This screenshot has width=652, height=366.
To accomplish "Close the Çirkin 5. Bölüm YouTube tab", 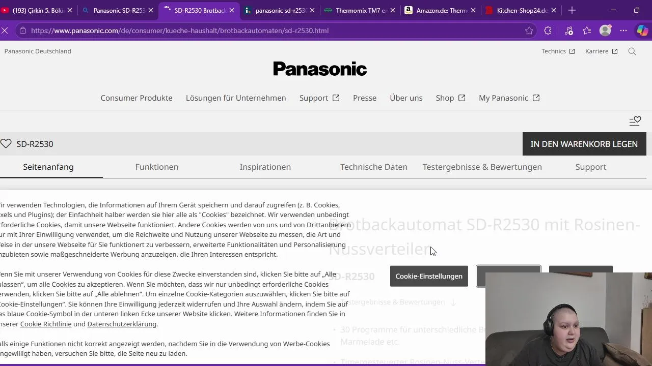I will (x=70, y=10).
